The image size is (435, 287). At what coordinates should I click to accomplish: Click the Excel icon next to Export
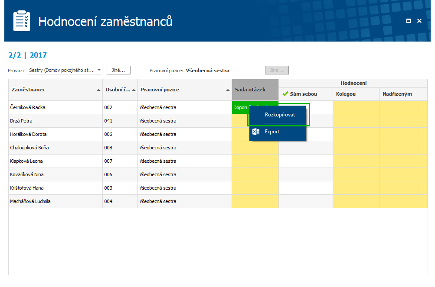[256, 132]
